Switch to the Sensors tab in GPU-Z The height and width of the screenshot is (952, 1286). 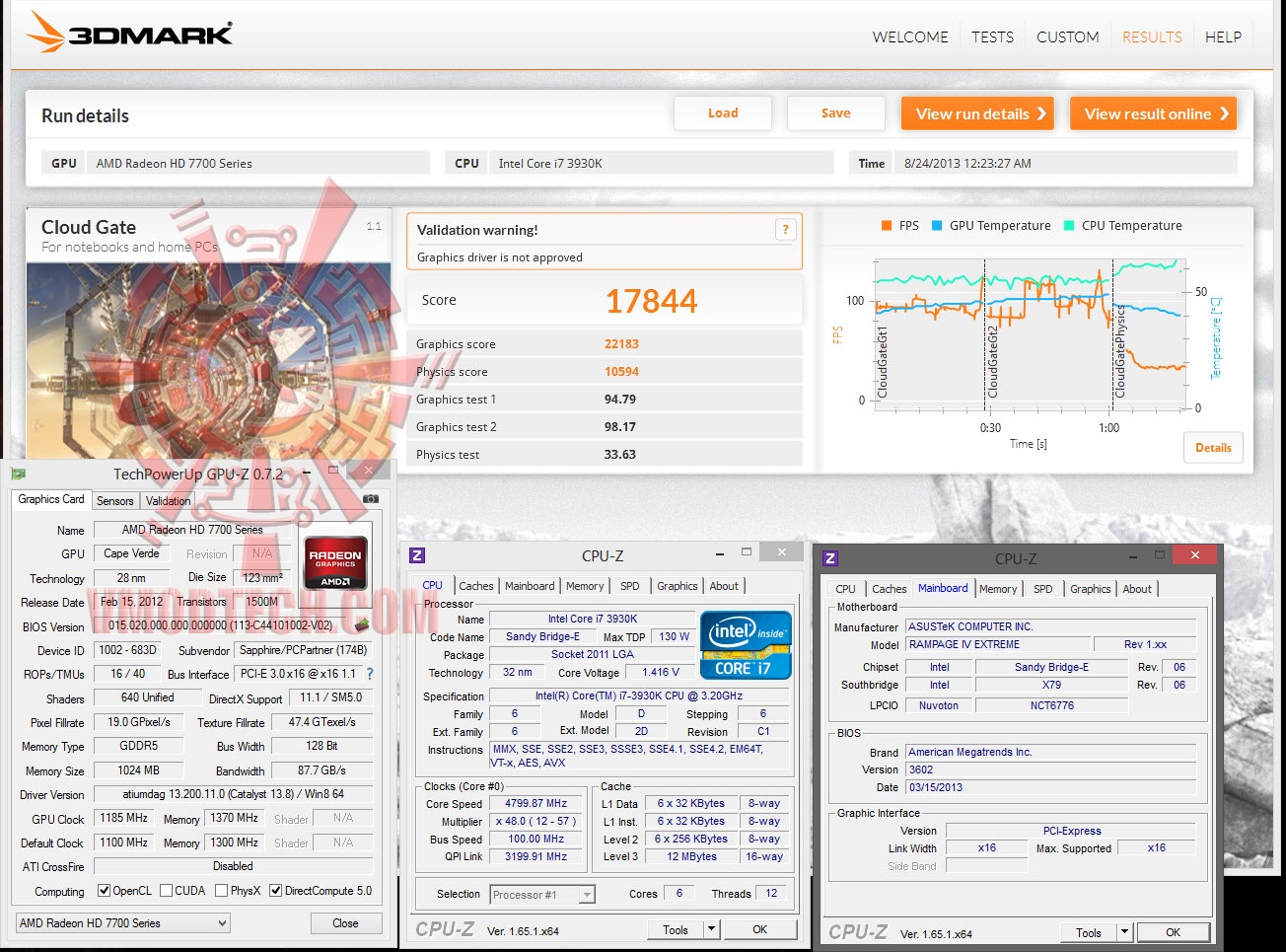pyautogui.click(x=114, y=501)
